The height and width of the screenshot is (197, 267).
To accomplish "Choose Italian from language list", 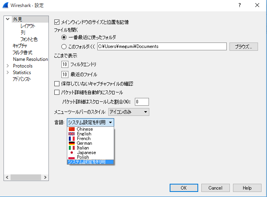I will point(90,148).
